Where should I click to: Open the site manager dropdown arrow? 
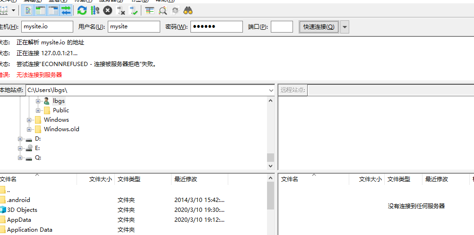14,11
